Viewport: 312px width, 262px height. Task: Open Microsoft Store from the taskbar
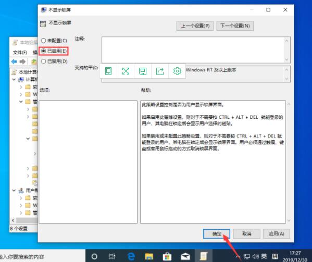click(x=167, y=256)
